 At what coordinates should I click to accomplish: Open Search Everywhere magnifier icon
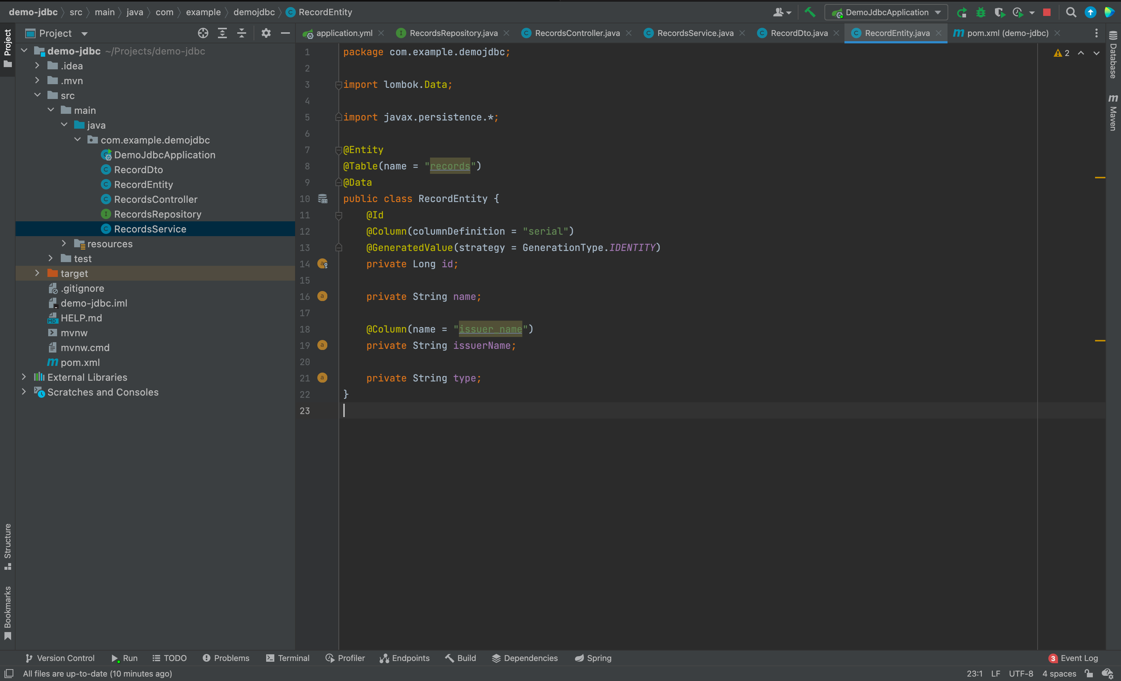(1071, 12)
